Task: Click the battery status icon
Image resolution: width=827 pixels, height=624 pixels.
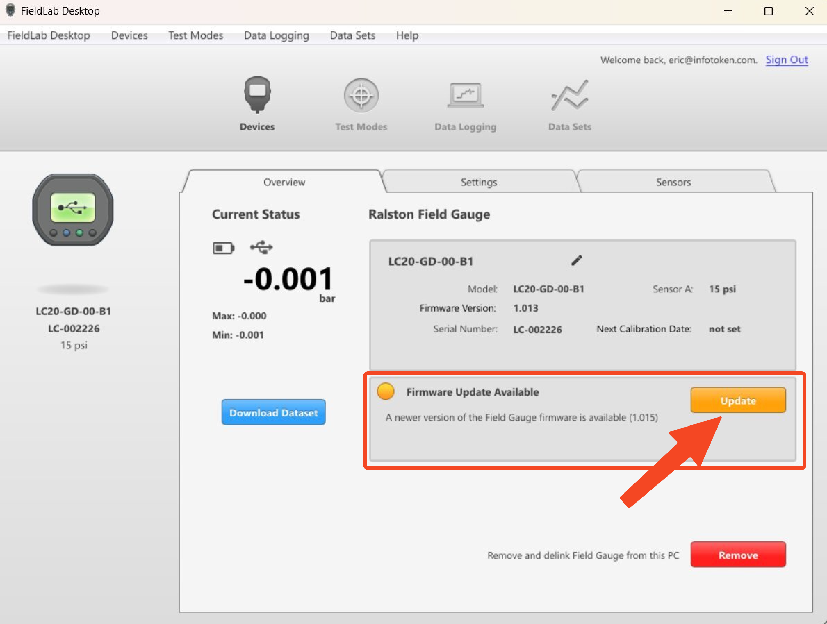Action: coord(223,248)
